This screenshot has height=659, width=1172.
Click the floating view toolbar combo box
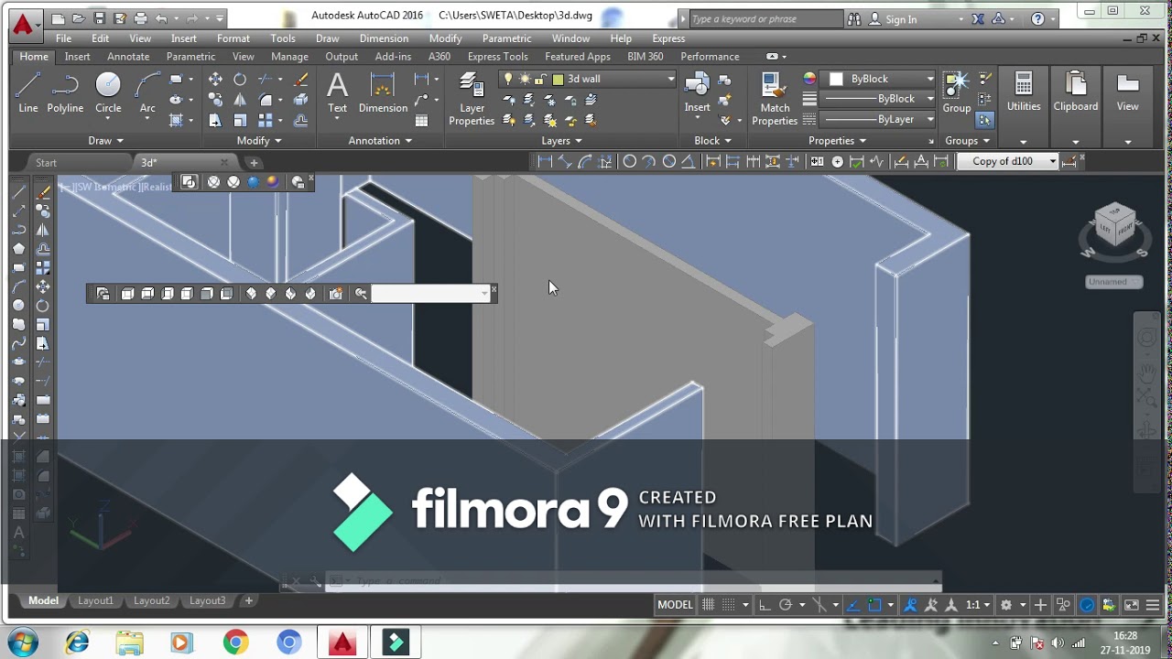[430, 293]
